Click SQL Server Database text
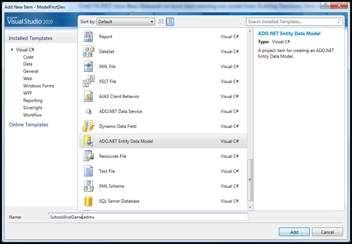The height and width of the screenshot is (244, 352). (x=119, y=201)
